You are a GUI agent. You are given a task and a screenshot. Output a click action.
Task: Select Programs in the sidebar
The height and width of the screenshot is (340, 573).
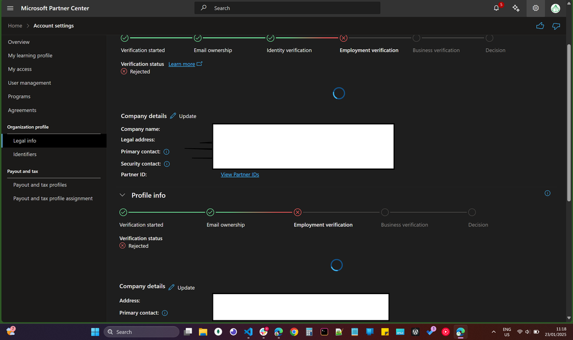pos(19,96)
